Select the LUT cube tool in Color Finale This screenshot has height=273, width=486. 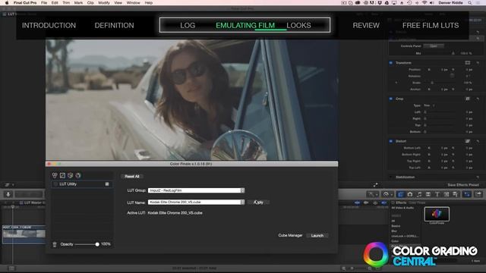pyautogui.click(x=71, y=175)
